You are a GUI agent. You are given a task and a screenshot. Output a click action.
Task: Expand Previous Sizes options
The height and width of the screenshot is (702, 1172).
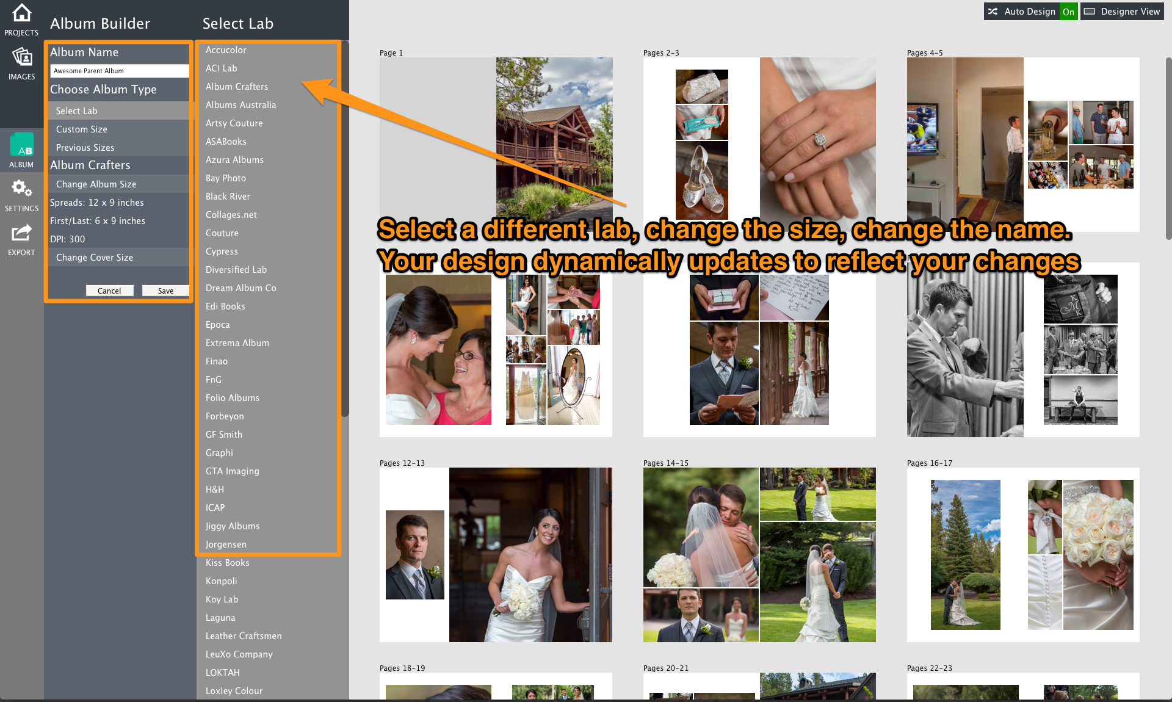click(84, 147)
